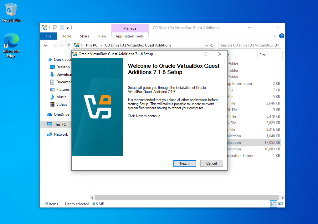Click Next to continue the setup

(x=185, y=163)
